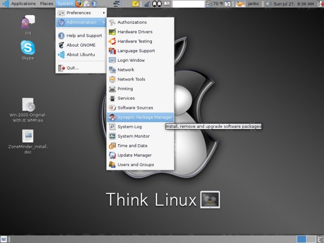Click the Show Desktop button in bottom panel
The image size is (324, 243).
tap(4, 239)
